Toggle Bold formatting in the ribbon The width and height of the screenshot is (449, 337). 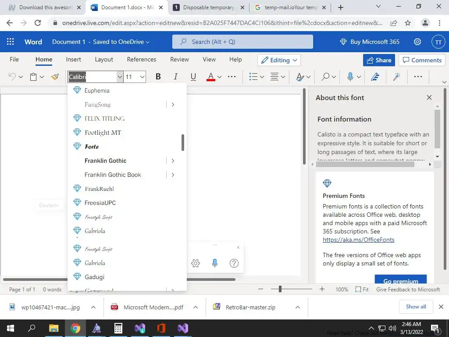point(158,76)
